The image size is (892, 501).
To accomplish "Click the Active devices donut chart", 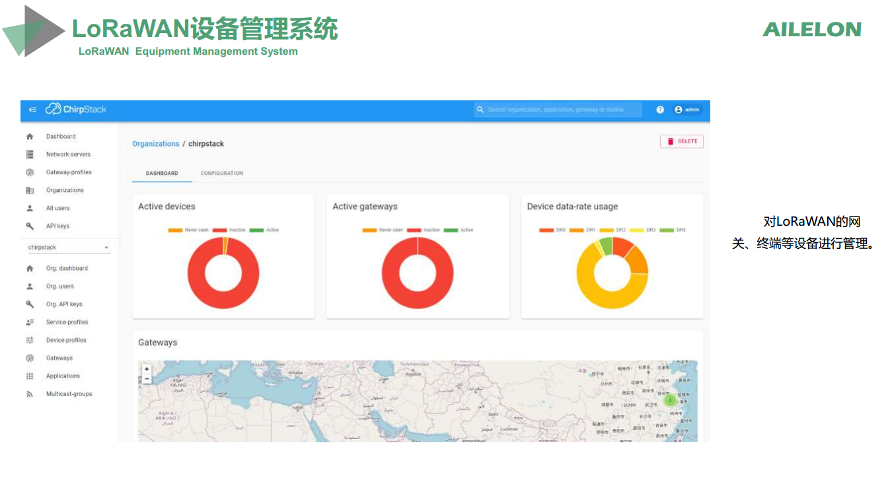I will [223, 273].
